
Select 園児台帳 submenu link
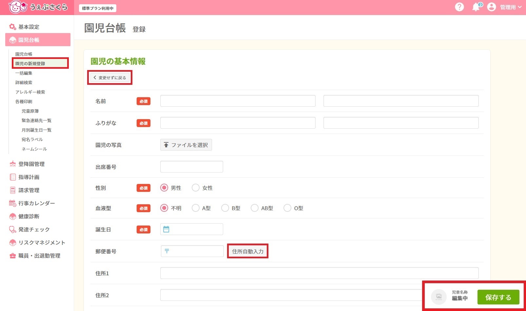pyautogui.click(x=24, y=54)
